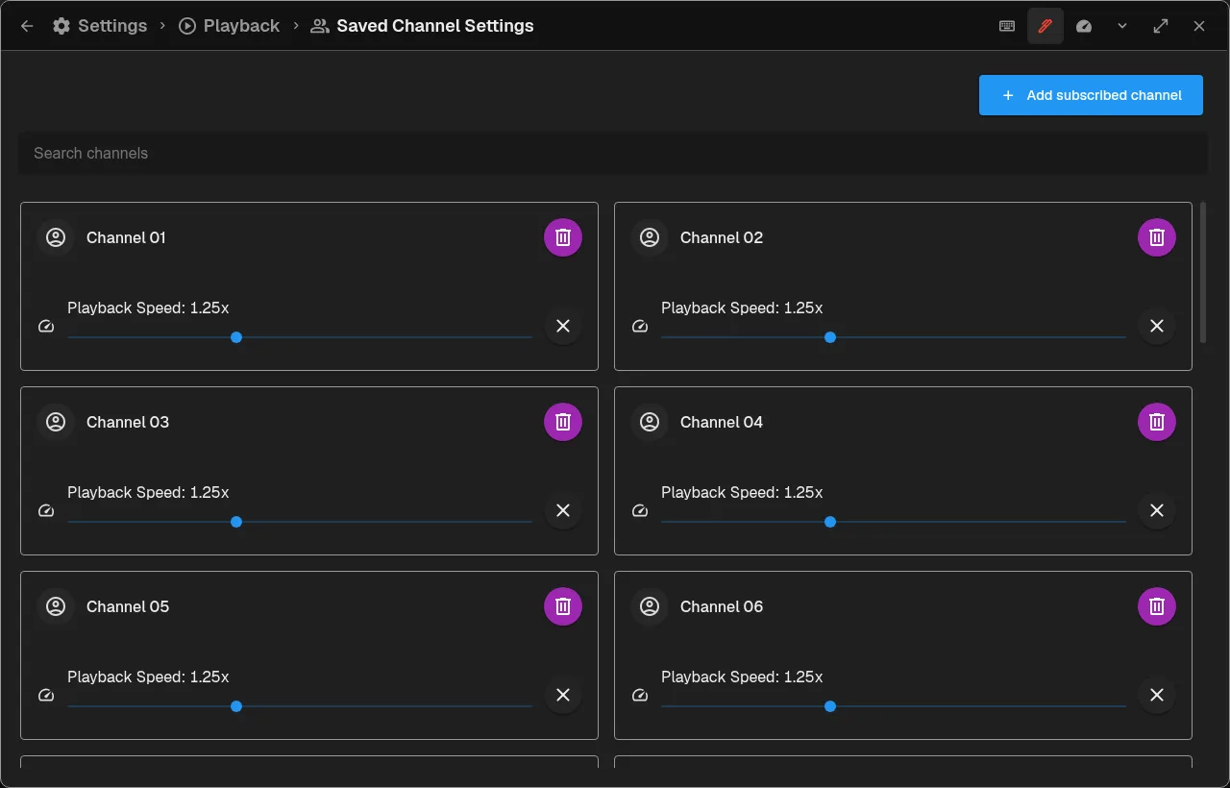The width and height of the screenshot is (1230, 788).
Task: Click the Channel 01 name text
Action: tap(126, 237)
